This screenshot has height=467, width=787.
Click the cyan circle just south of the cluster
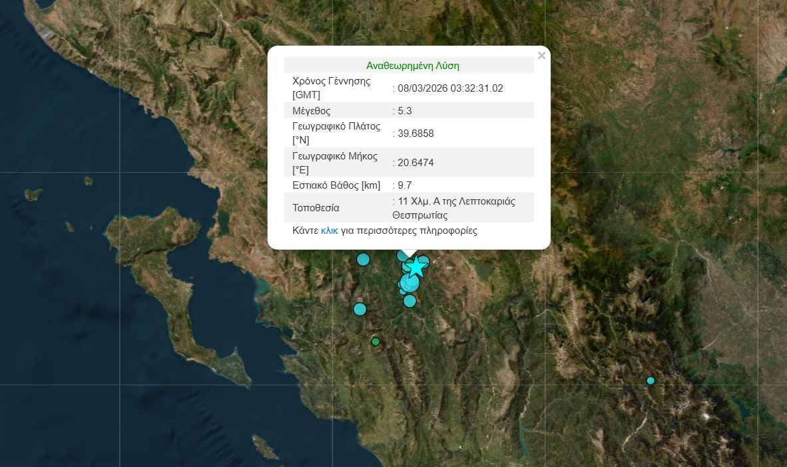click(409, 301)
